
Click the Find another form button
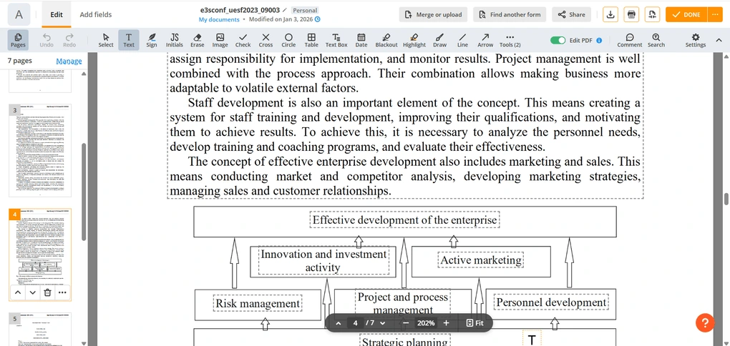(x=510, y=14)
